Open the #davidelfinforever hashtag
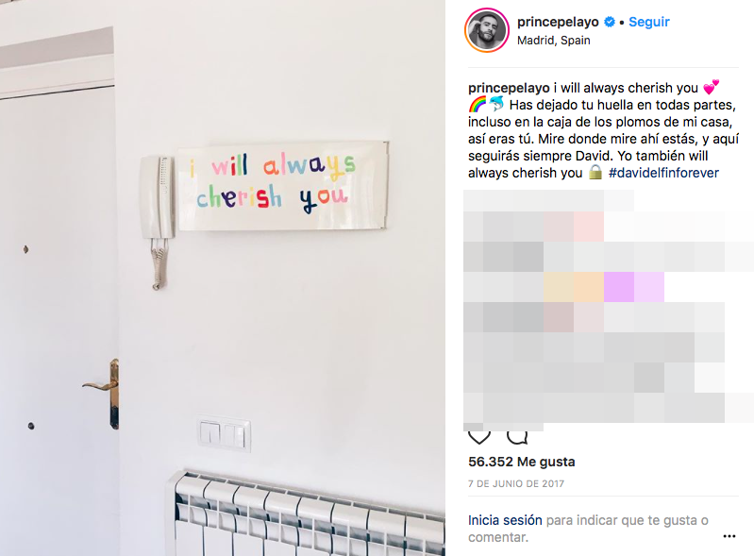The height and width of the screenshot is (556, 754). [x=663, y=173]
